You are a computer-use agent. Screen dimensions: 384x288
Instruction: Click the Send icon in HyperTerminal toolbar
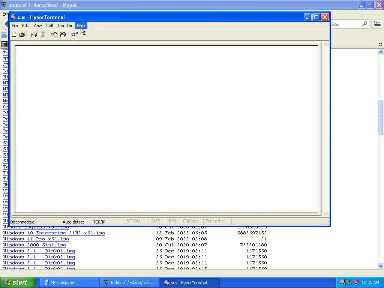click(x=54, y=34)
